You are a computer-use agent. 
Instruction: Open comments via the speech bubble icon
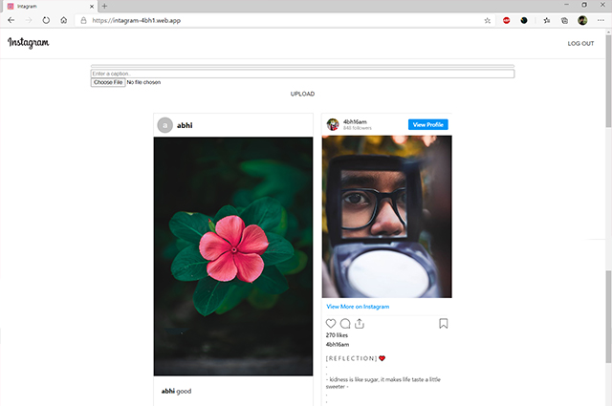pyautogui.click(x=345, y=324)
